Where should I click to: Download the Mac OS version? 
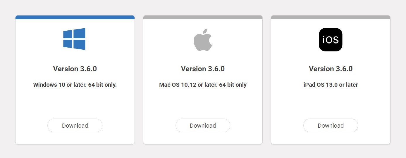tap(203, 126)
